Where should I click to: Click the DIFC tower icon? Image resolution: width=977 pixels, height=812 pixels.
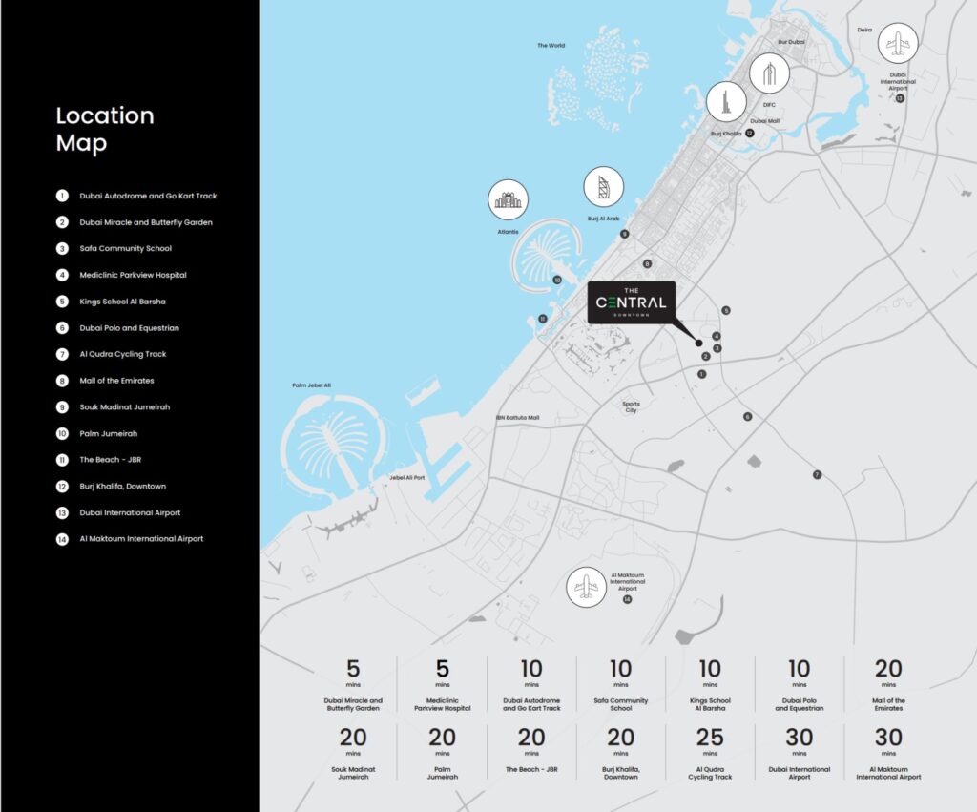(x=770, y=73)
